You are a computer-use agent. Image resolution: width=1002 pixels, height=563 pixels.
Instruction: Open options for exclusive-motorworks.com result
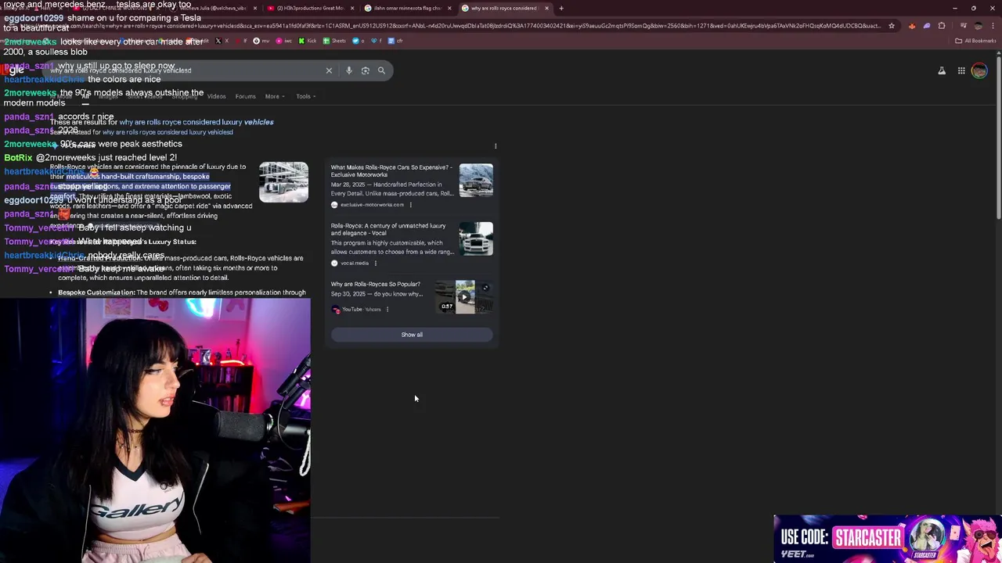410,205
